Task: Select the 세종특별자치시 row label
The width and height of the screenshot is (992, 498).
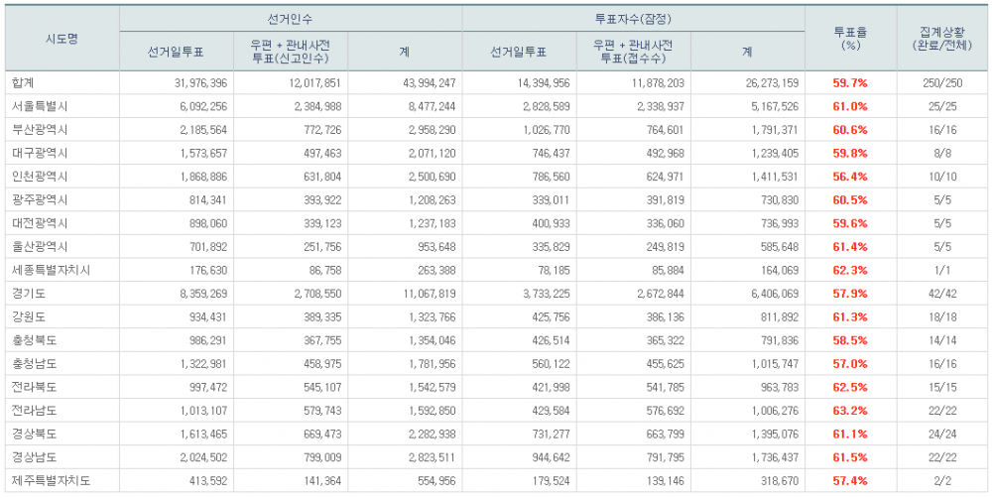Action: (45, 270)
